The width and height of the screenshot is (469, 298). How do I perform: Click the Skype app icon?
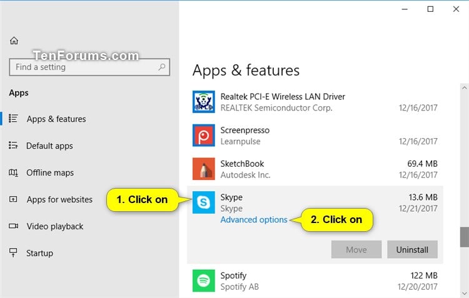(203, 202)
